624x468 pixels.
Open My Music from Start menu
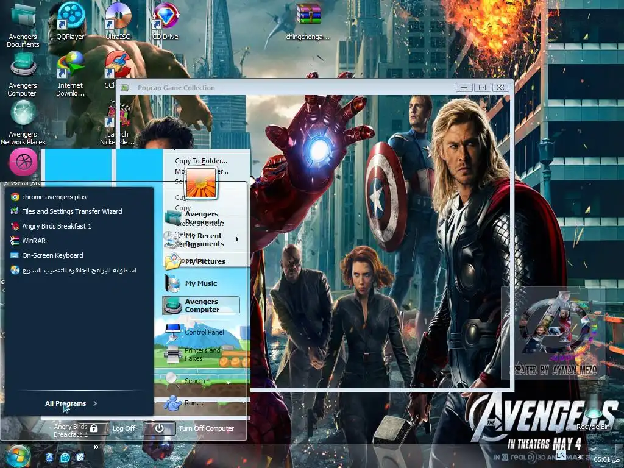(x=202, y=283)
